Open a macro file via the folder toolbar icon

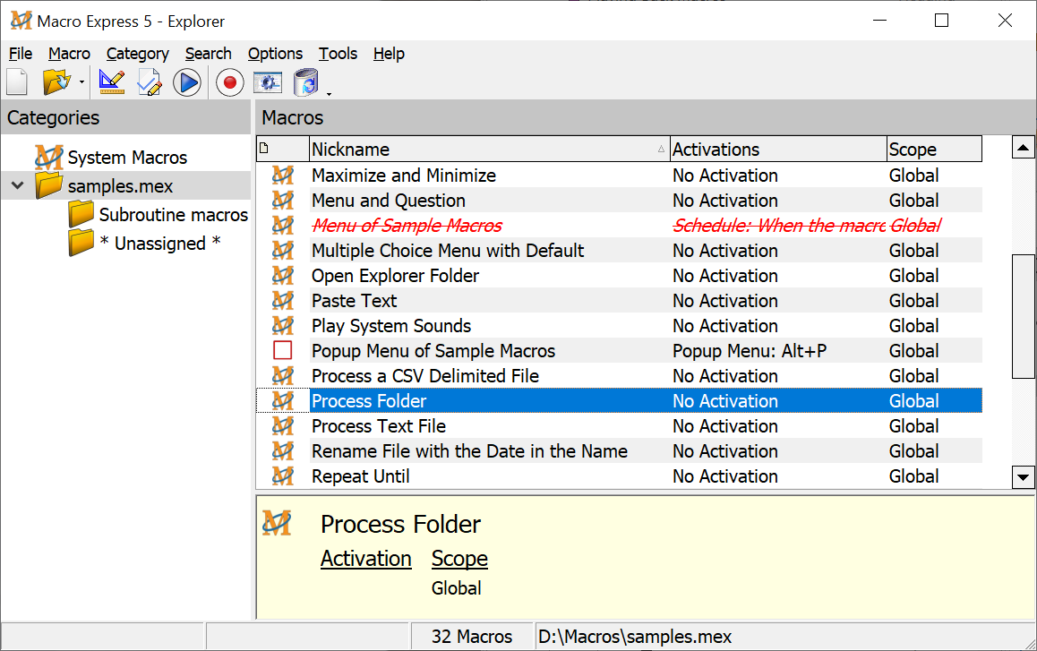pos(54,81)
